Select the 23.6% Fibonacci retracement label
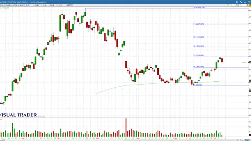This screenshot has width=251, height=141. pos(198,67)
